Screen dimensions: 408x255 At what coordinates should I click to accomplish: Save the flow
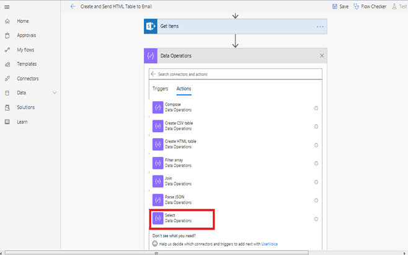point(340,6)
